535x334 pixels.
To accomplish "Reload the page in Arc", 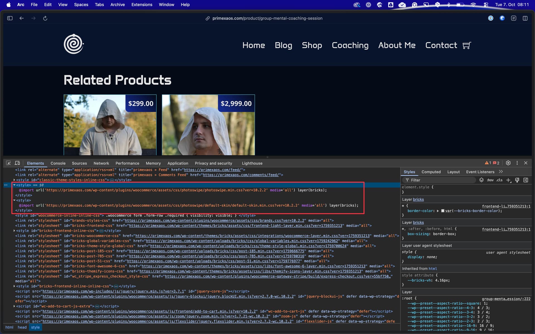I will [x=45, y=18].
